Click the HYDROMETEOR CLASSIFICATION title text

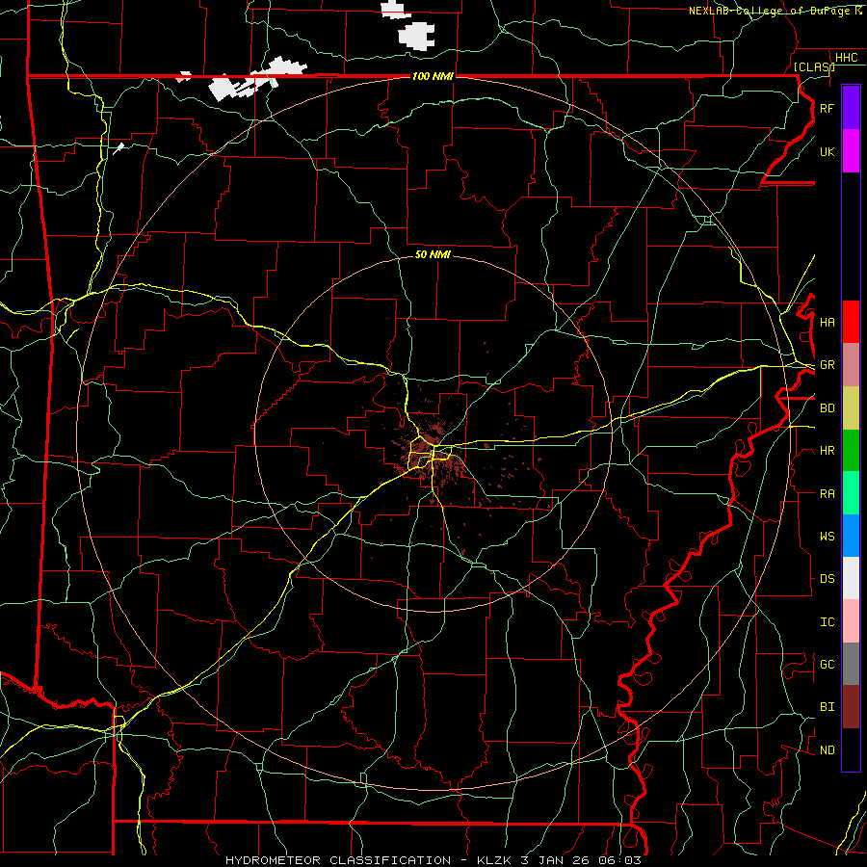click(338, 860)
